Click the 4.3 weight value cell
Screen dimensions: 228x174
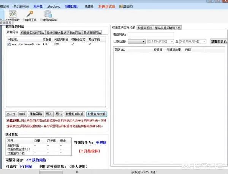pos(44,44)
